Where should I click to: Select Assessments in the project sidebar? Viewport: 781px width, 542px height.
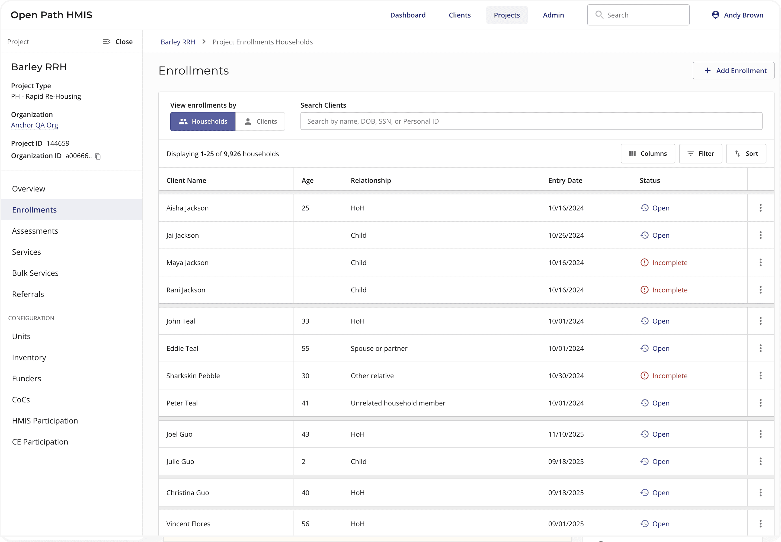click(35, 231)
